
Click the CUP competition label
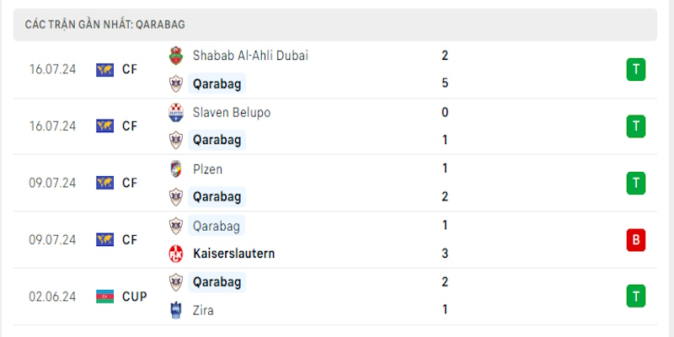pos(134,296)
